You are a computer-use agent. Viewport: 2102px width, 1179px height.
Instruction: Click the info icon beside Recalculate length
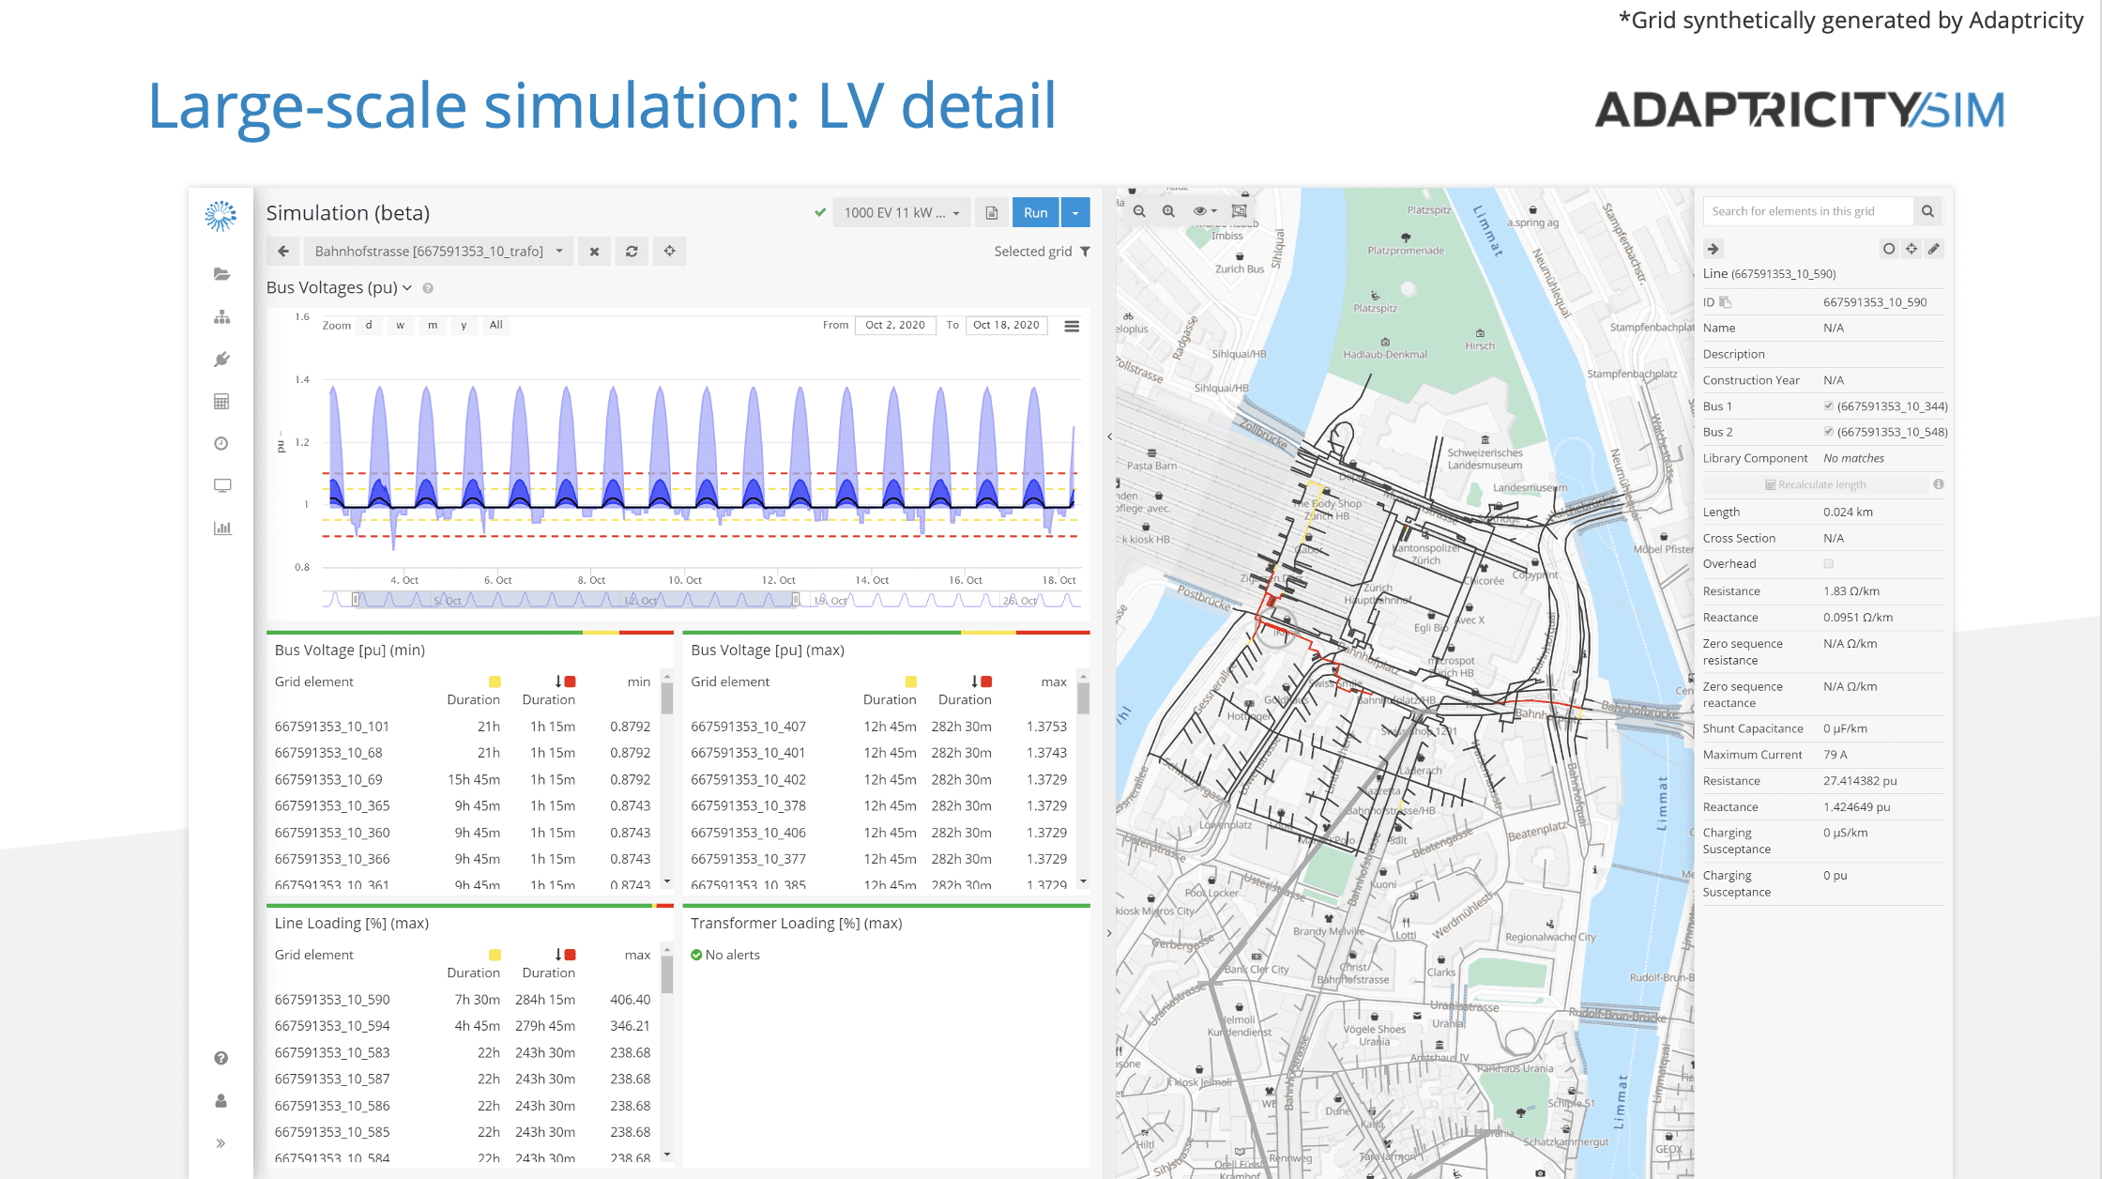pyautogui.click(x=1938, y=484)
